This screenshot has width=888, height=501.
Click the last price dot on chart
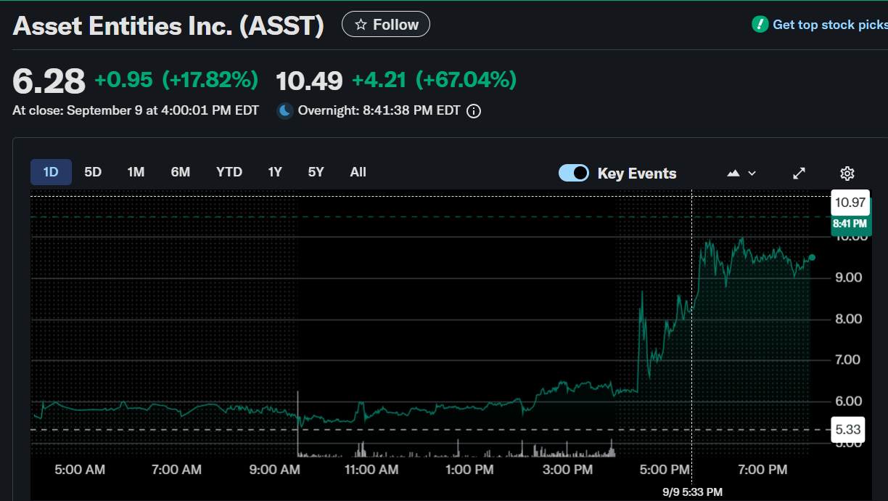[x=812, y=258]
